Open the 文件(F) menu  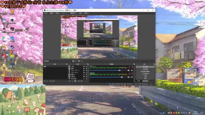tap(46, 13)
